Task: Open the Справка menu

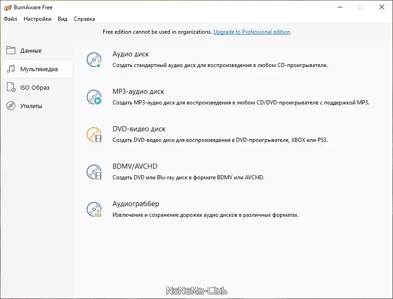Action: click(x=84, y=19)
